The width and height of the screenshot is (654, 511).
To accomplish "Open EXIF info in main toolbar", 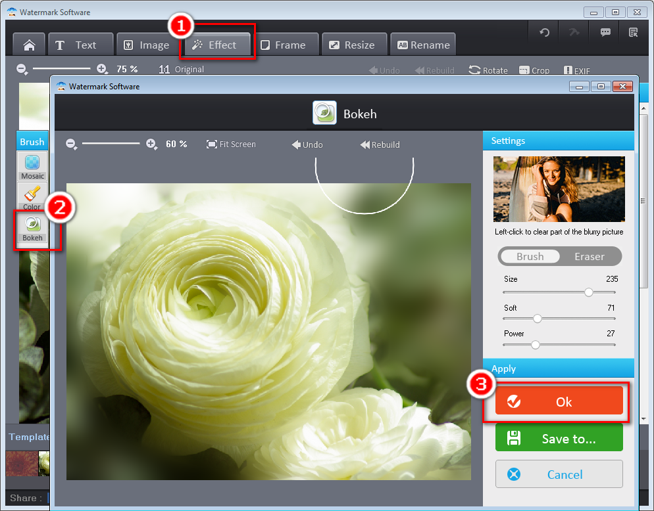I will point(577,70).
